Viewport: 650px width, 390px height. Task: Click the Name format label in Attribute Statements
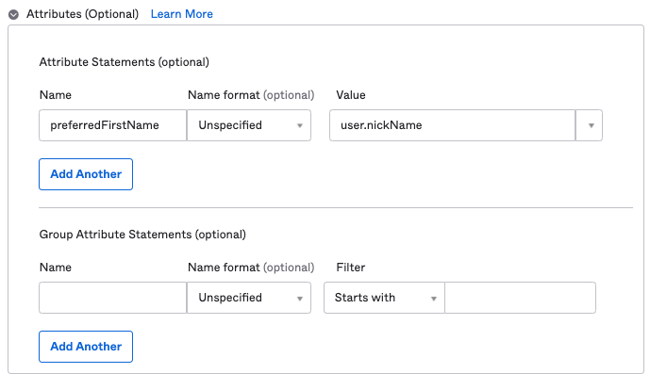250,95
